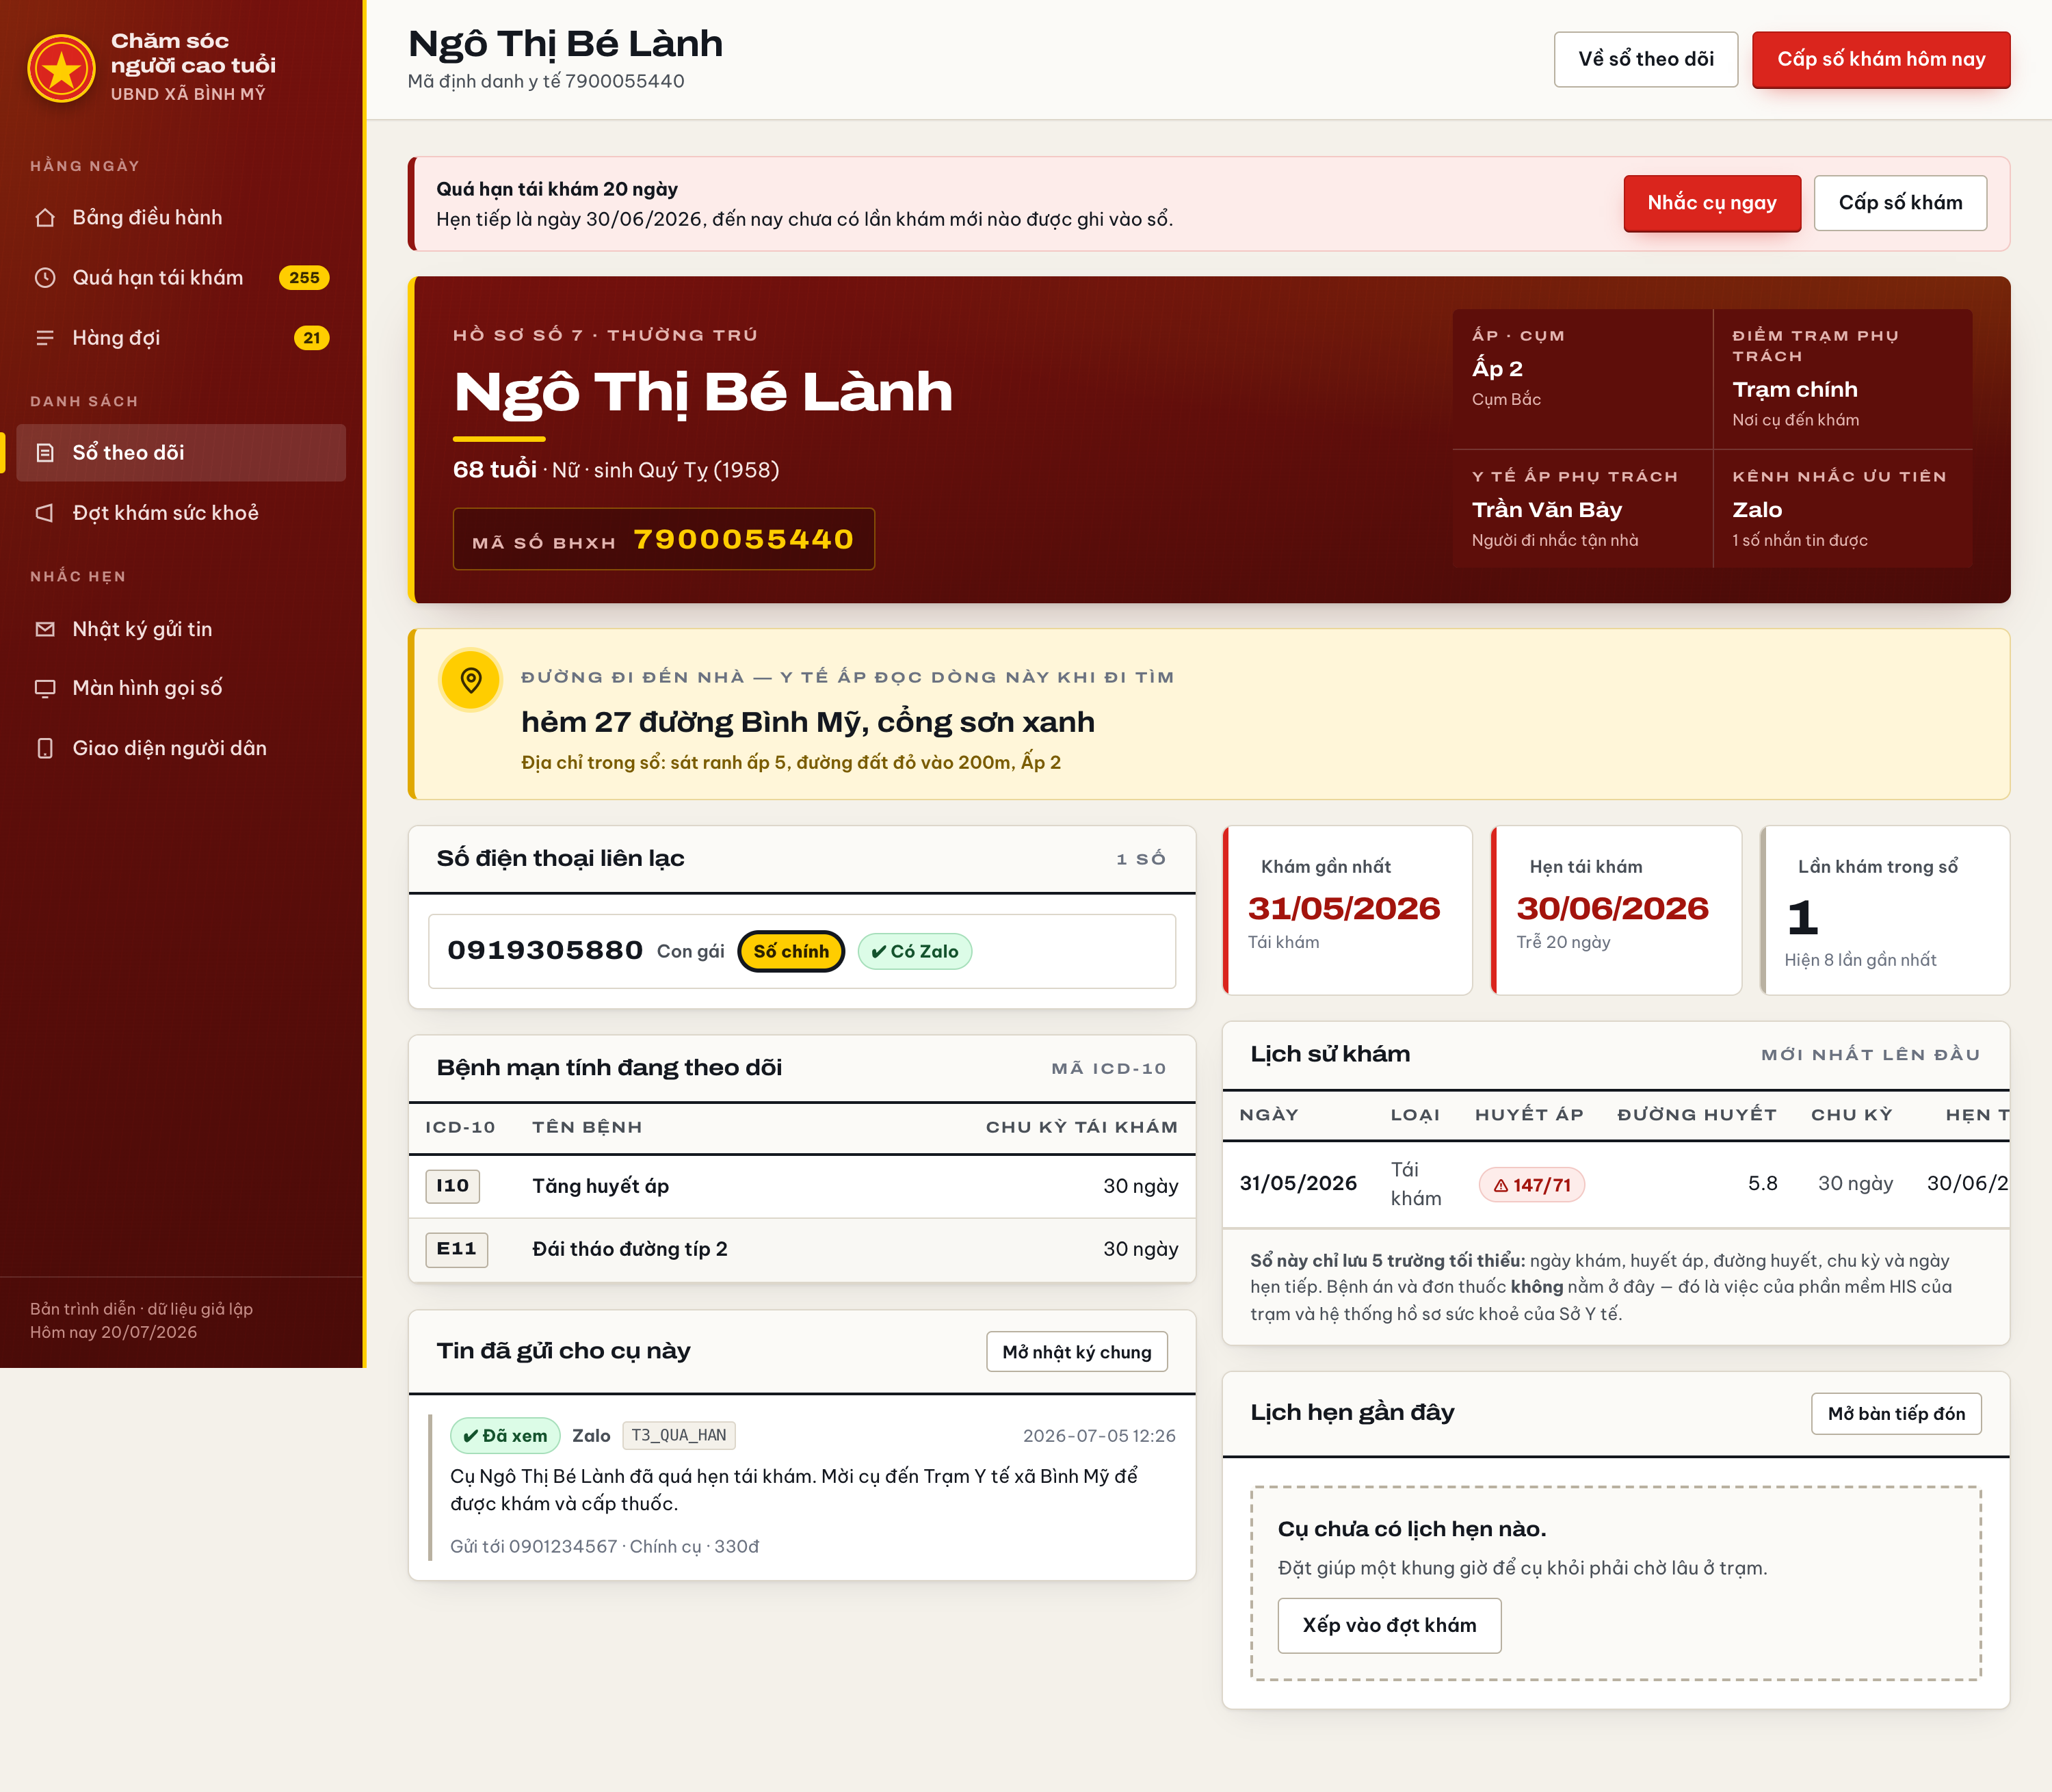The width and height of the screenshot is (2052, 1792).
Task: Click the Cấp số khám hôm nay button
Action: 1880,59
